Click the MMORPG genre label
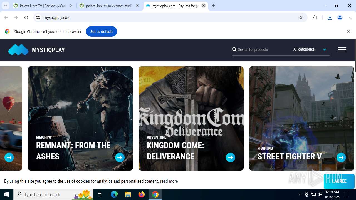The width and height of the screenshot is (356, 200). [x=44, y=137]
